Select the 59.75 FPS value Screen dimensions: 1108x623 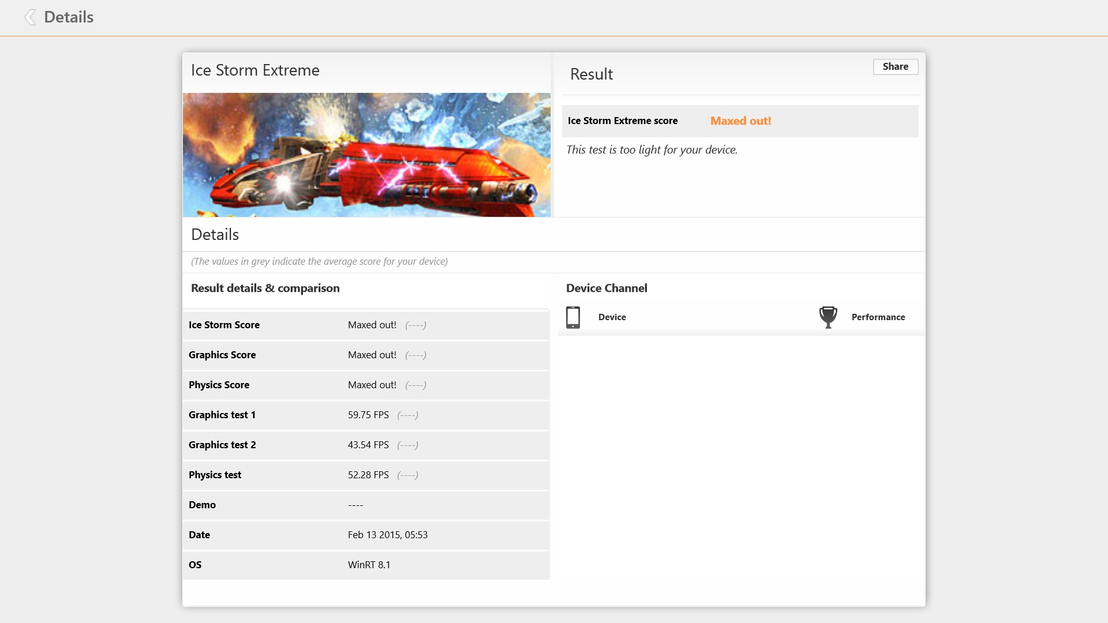pos(368,415)
